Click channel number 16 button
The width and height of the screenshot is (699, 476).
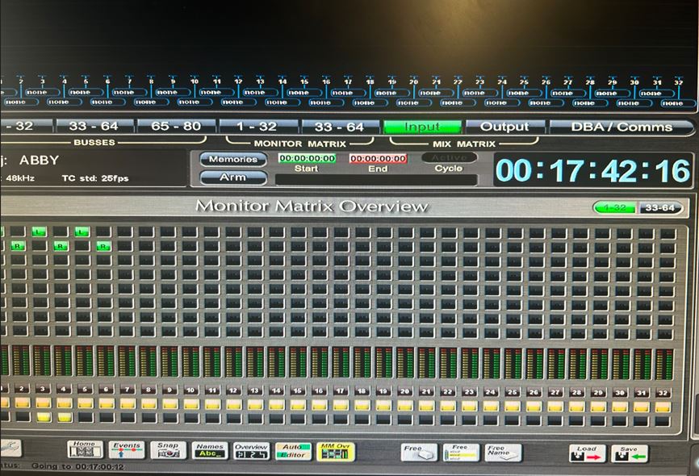(319, 390)
